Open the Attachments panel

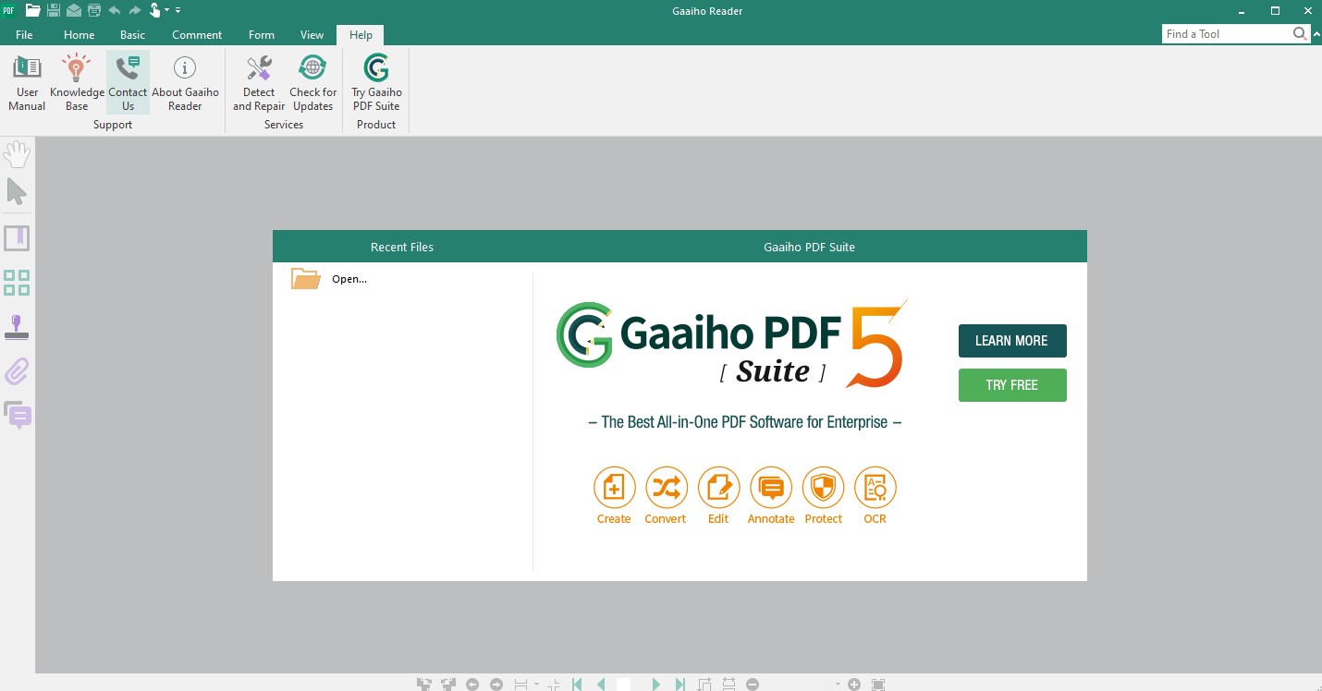[17, 371]
